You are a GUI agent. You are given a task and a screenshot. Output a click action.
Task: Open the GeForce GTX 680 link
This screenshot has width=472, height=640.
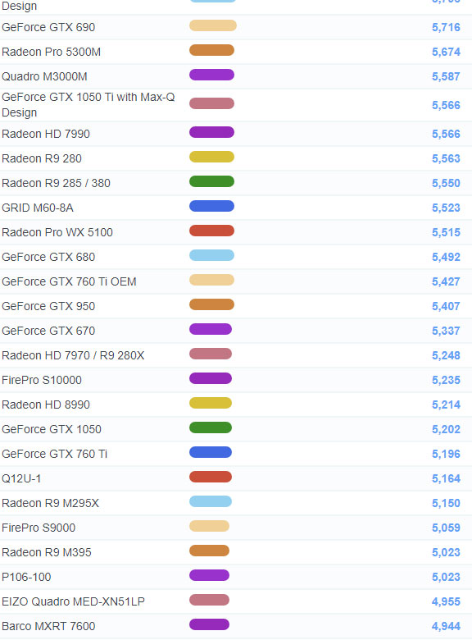coord(48,257)
